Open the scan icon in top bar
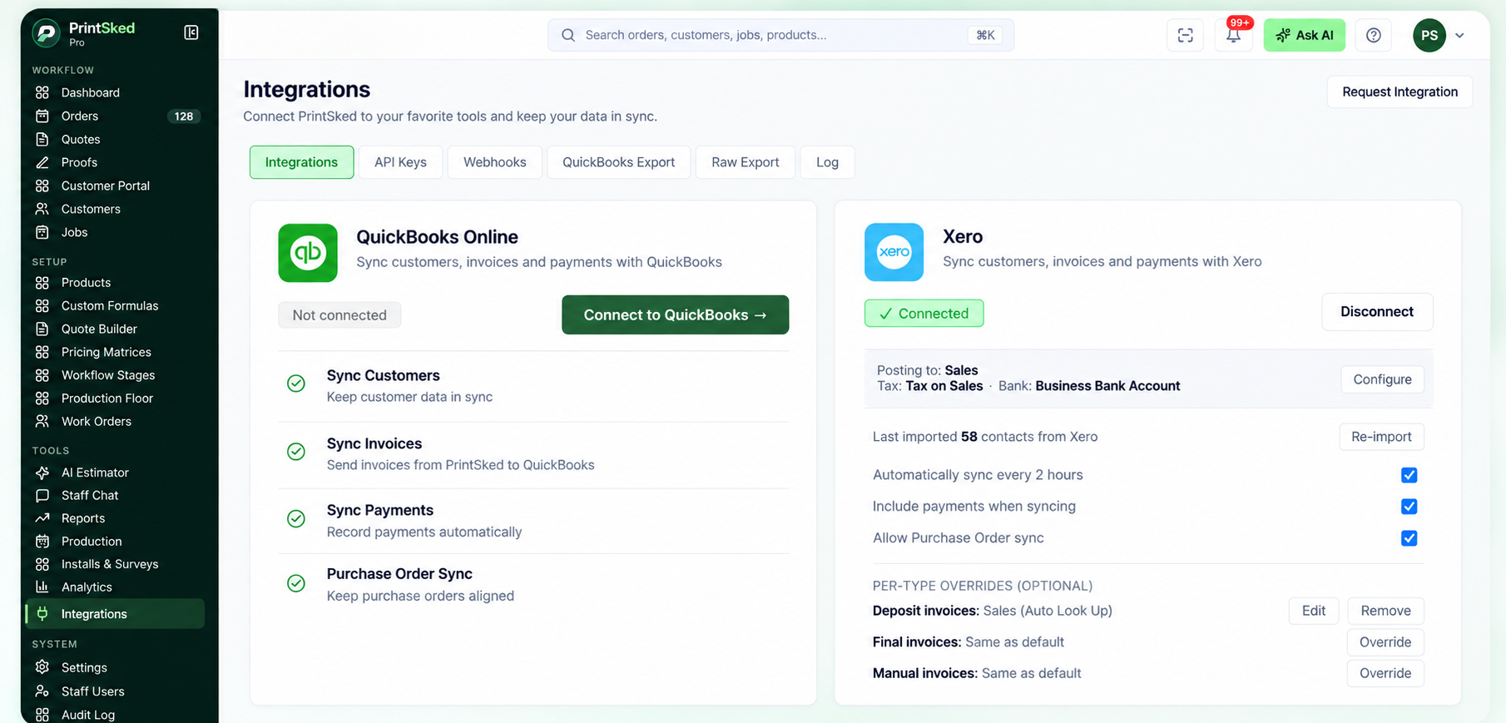 1186,35
